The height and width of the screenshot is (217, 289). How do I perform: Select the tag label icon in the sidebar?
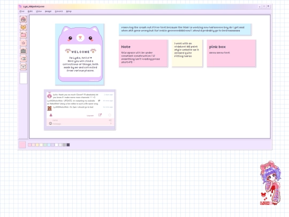pyautogui.click(x=23, y=59)
